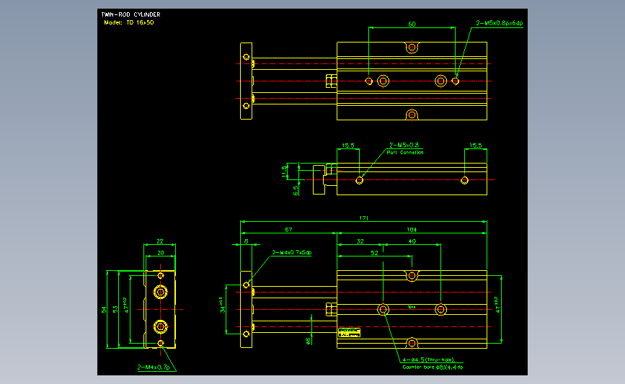The image size is (625, 384).
Task: Click the 2-M4x0.7p callout
Action: coord(154,367)
